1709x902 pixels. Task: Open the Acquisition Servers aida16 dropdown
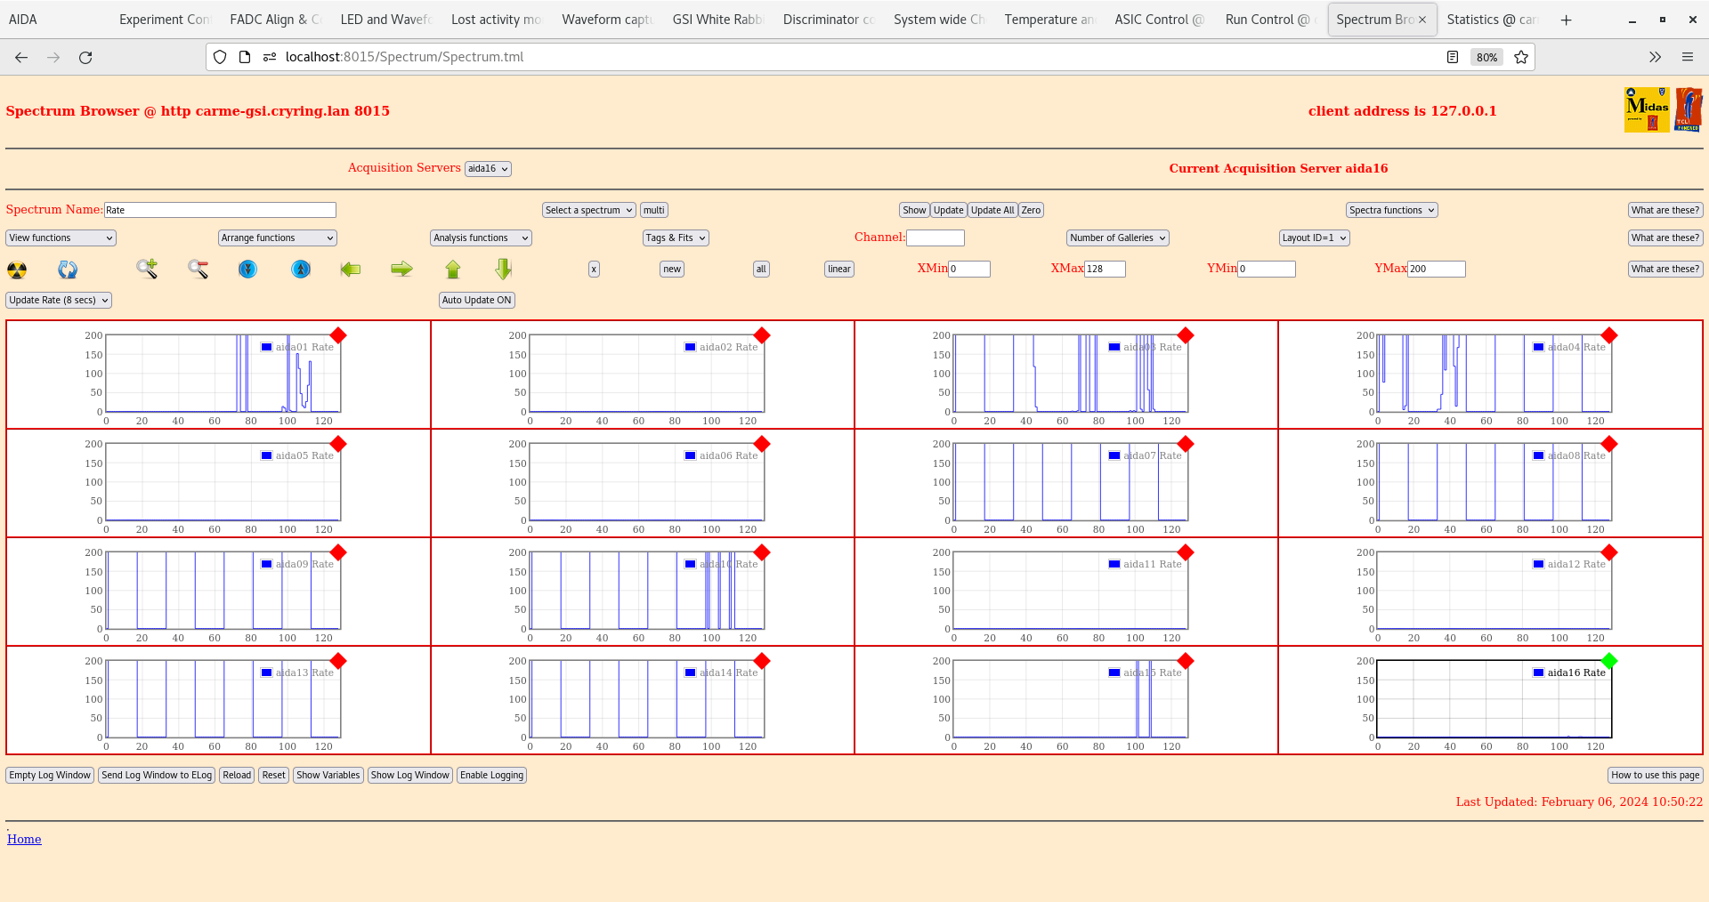pos(488,169)
